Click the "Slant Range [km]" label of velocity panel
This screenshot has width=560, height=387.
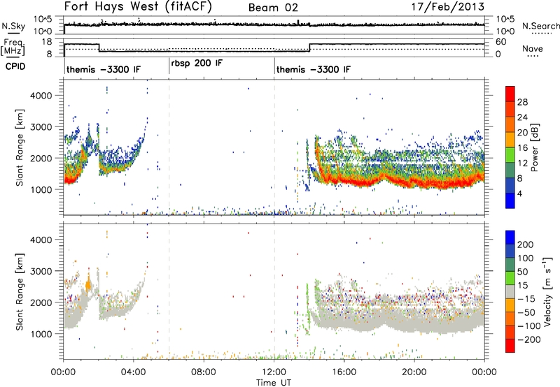click(20, 291)
